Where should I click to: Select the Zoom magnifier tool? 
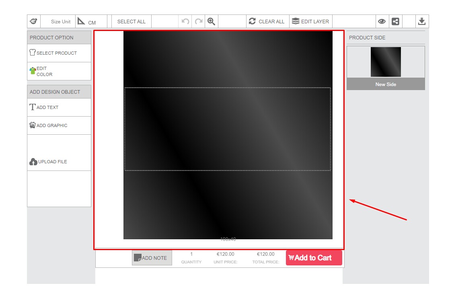[x=211, y=21]
